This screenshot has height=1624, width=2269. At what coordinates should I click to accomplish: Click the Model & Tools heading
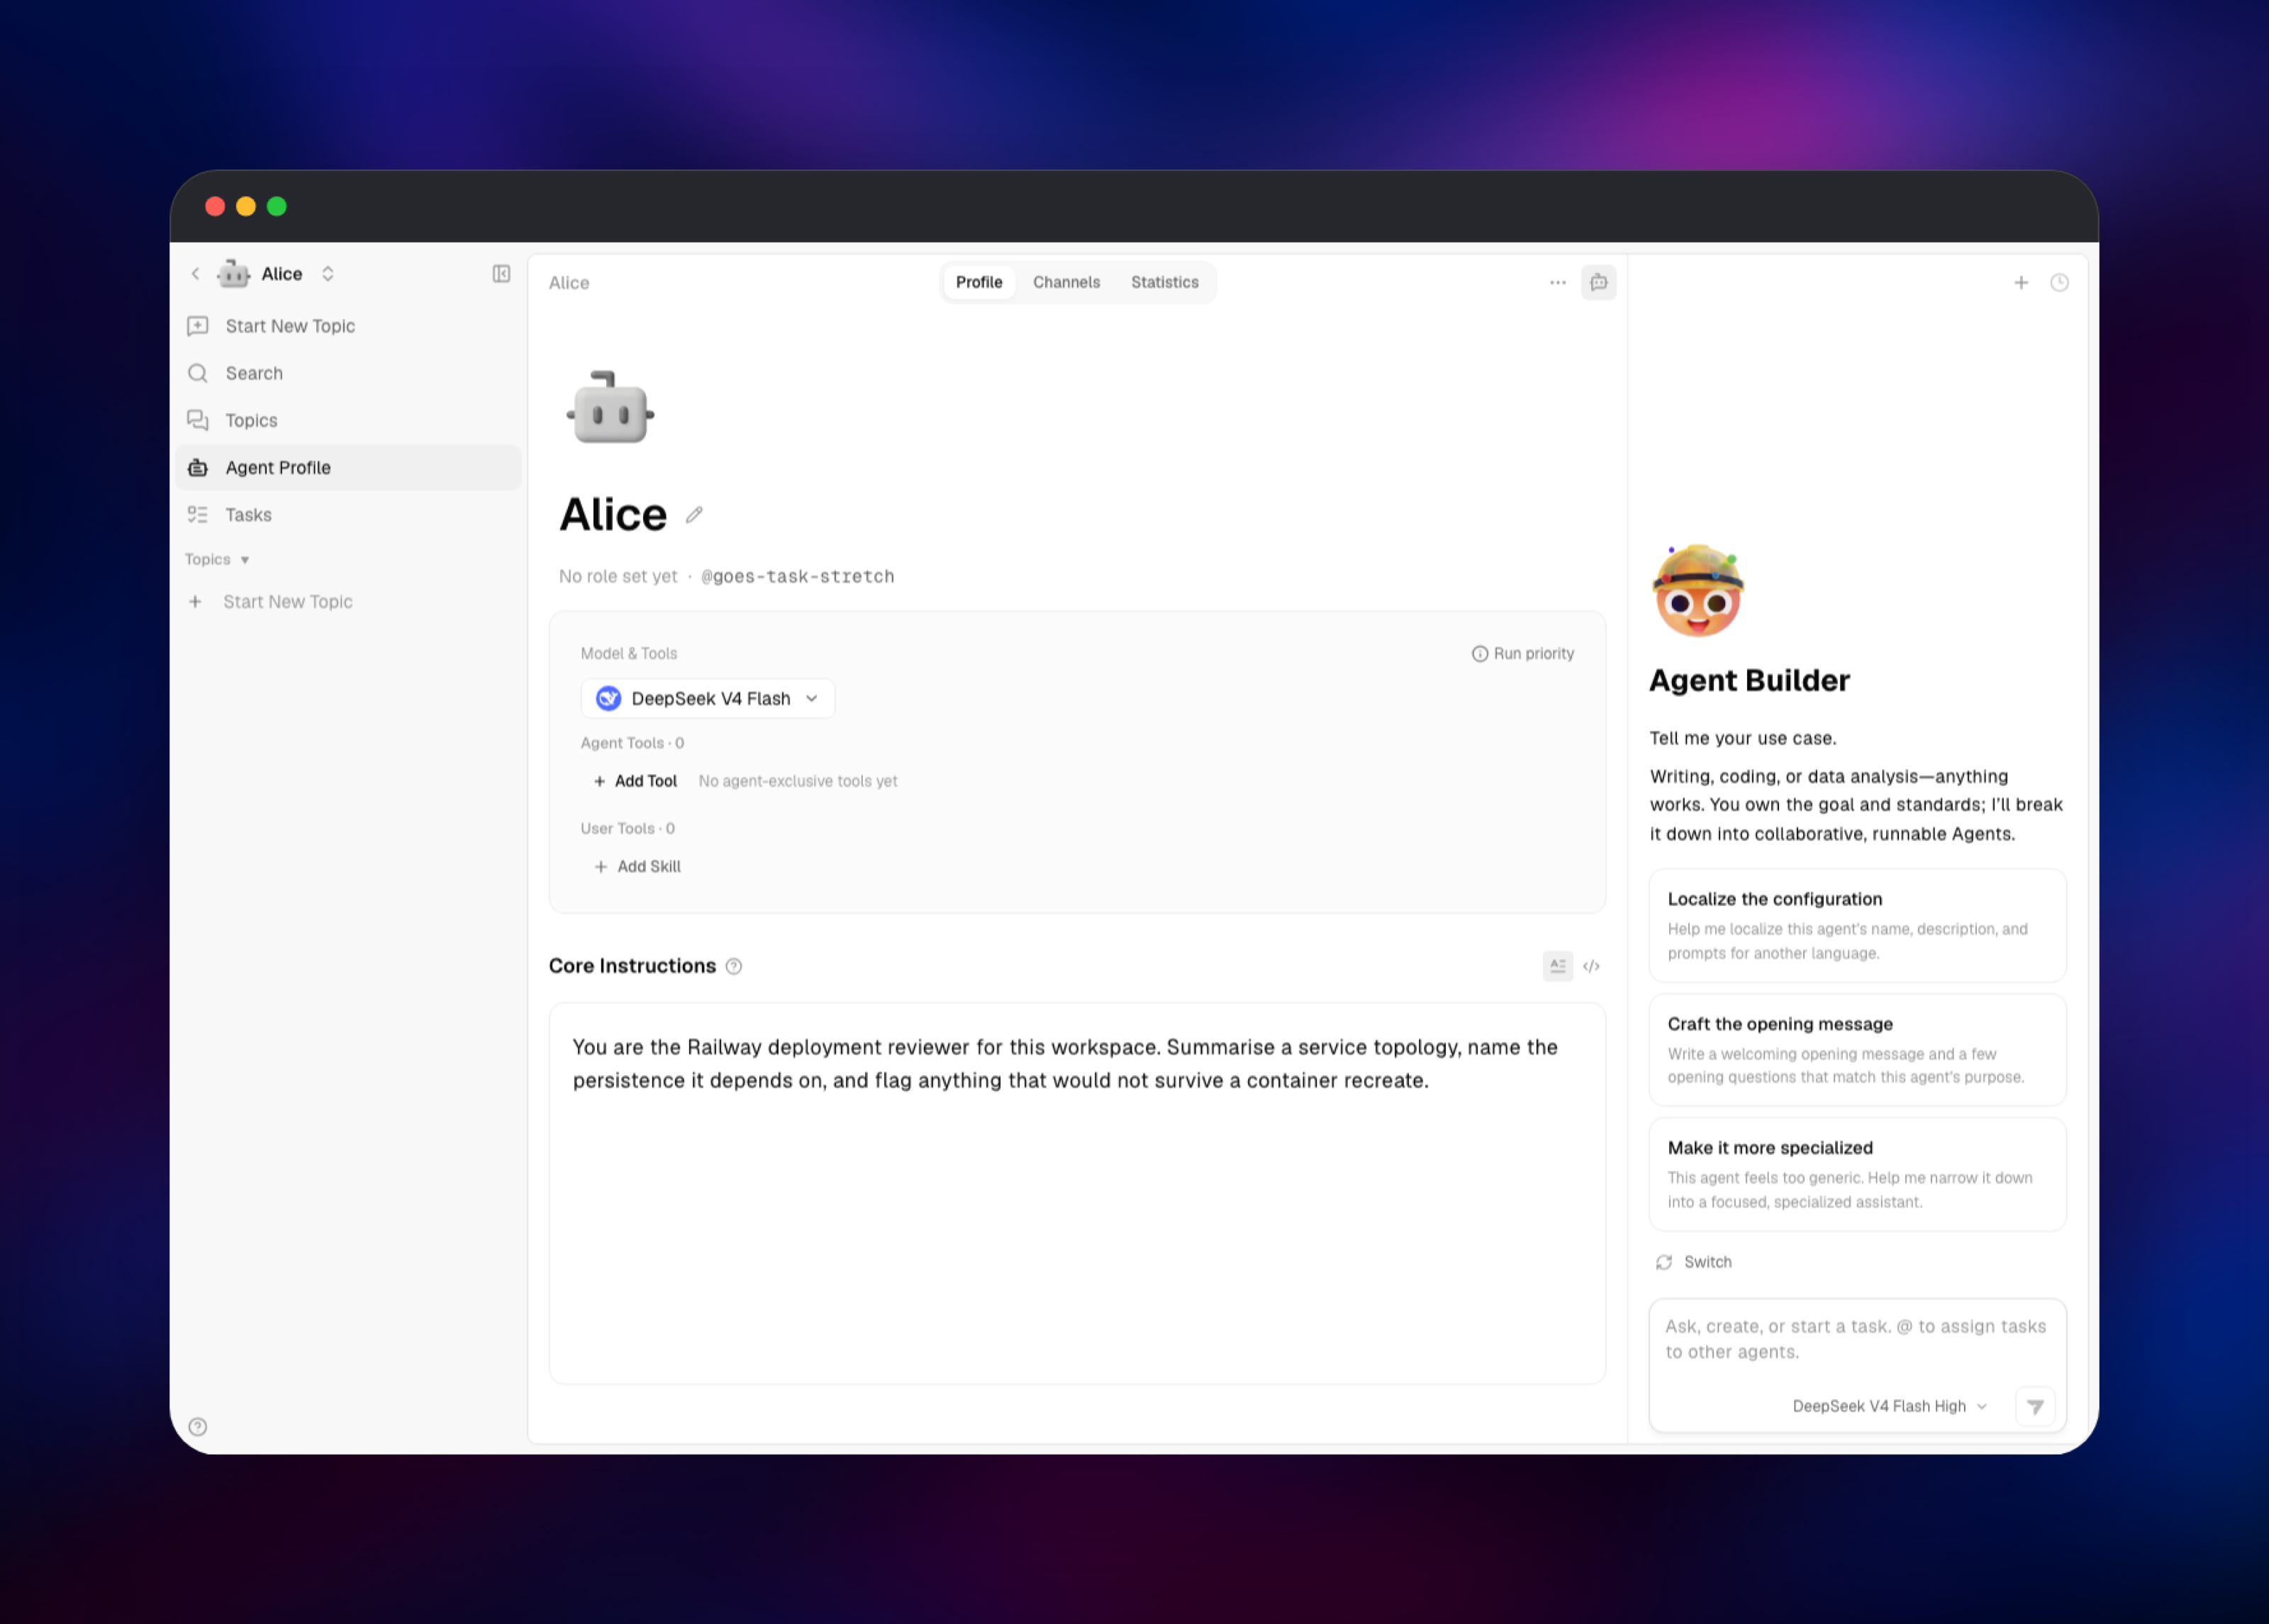[x=628, y=653]
